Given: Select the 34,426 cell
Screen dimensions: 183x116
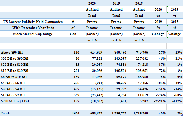Looking at the screenshot, I should pyautogui.click(x=143, y=89).
